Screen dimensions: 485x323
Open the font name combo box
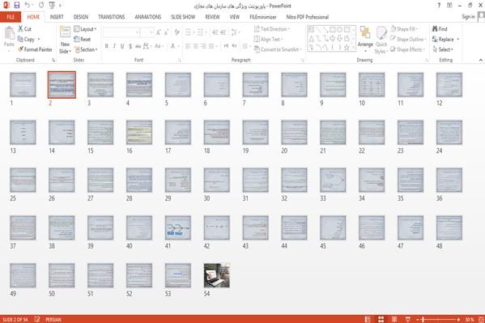121,32
